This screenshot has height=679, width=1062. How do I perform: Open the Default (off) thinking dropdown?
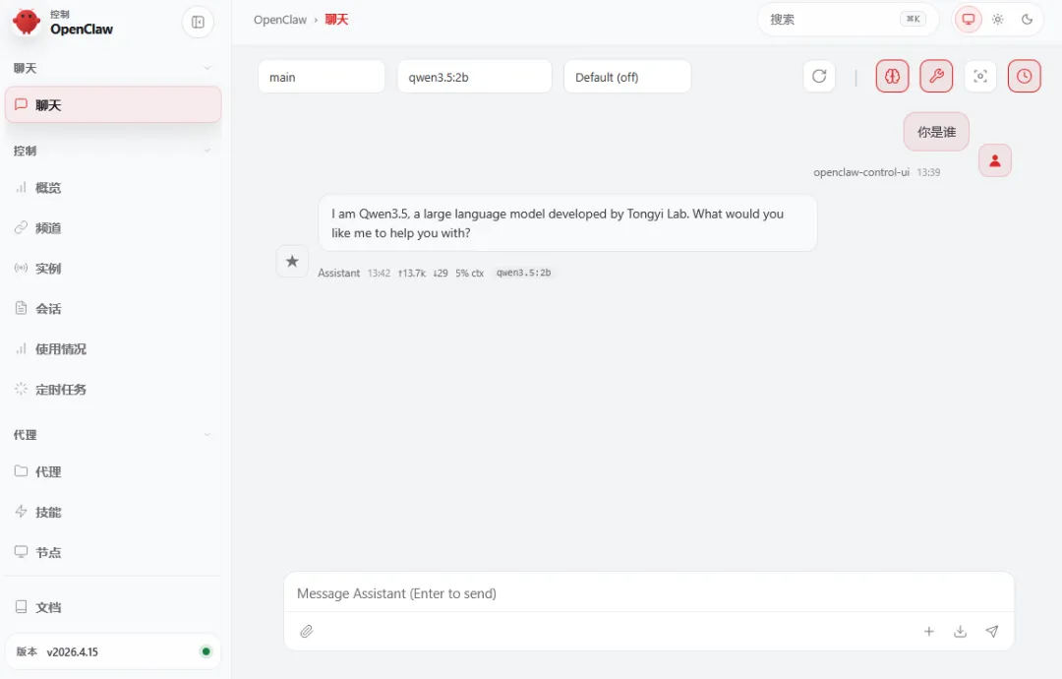click(x=627, y=77)
